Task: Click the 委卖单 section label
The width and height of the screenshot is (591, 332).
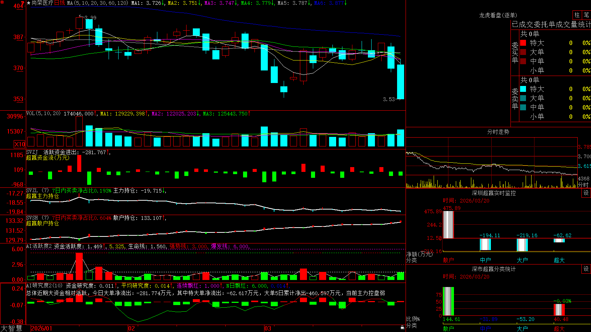Action: pyautogui.click(x=515, y=98)
